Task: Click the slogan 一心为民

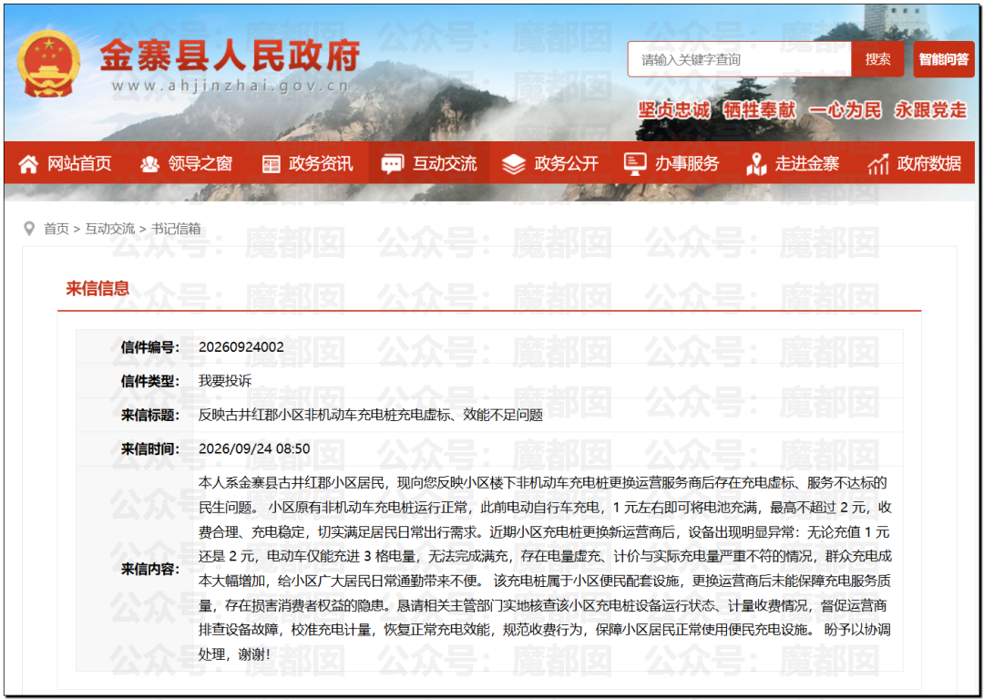Action: point(845,110)
